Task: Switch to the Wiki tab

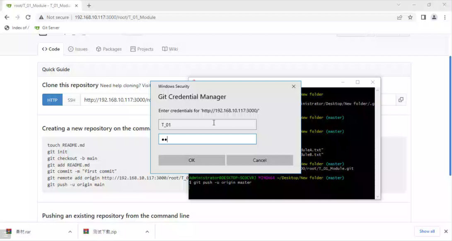Action: pos(170,49)
